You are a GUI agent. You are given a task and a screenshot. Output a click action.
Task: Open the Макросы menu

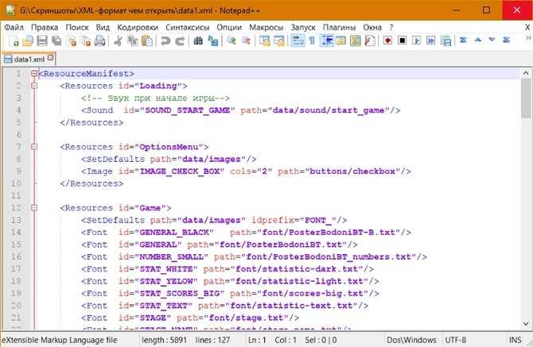click(x=266, y=27)
